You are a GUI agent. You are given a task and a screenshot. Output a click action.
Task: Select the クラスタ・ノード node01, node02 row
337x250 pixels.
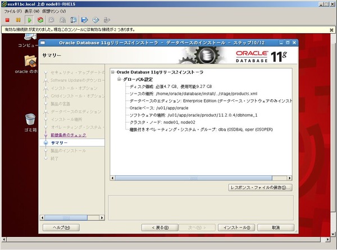click(x=162, y=122)
